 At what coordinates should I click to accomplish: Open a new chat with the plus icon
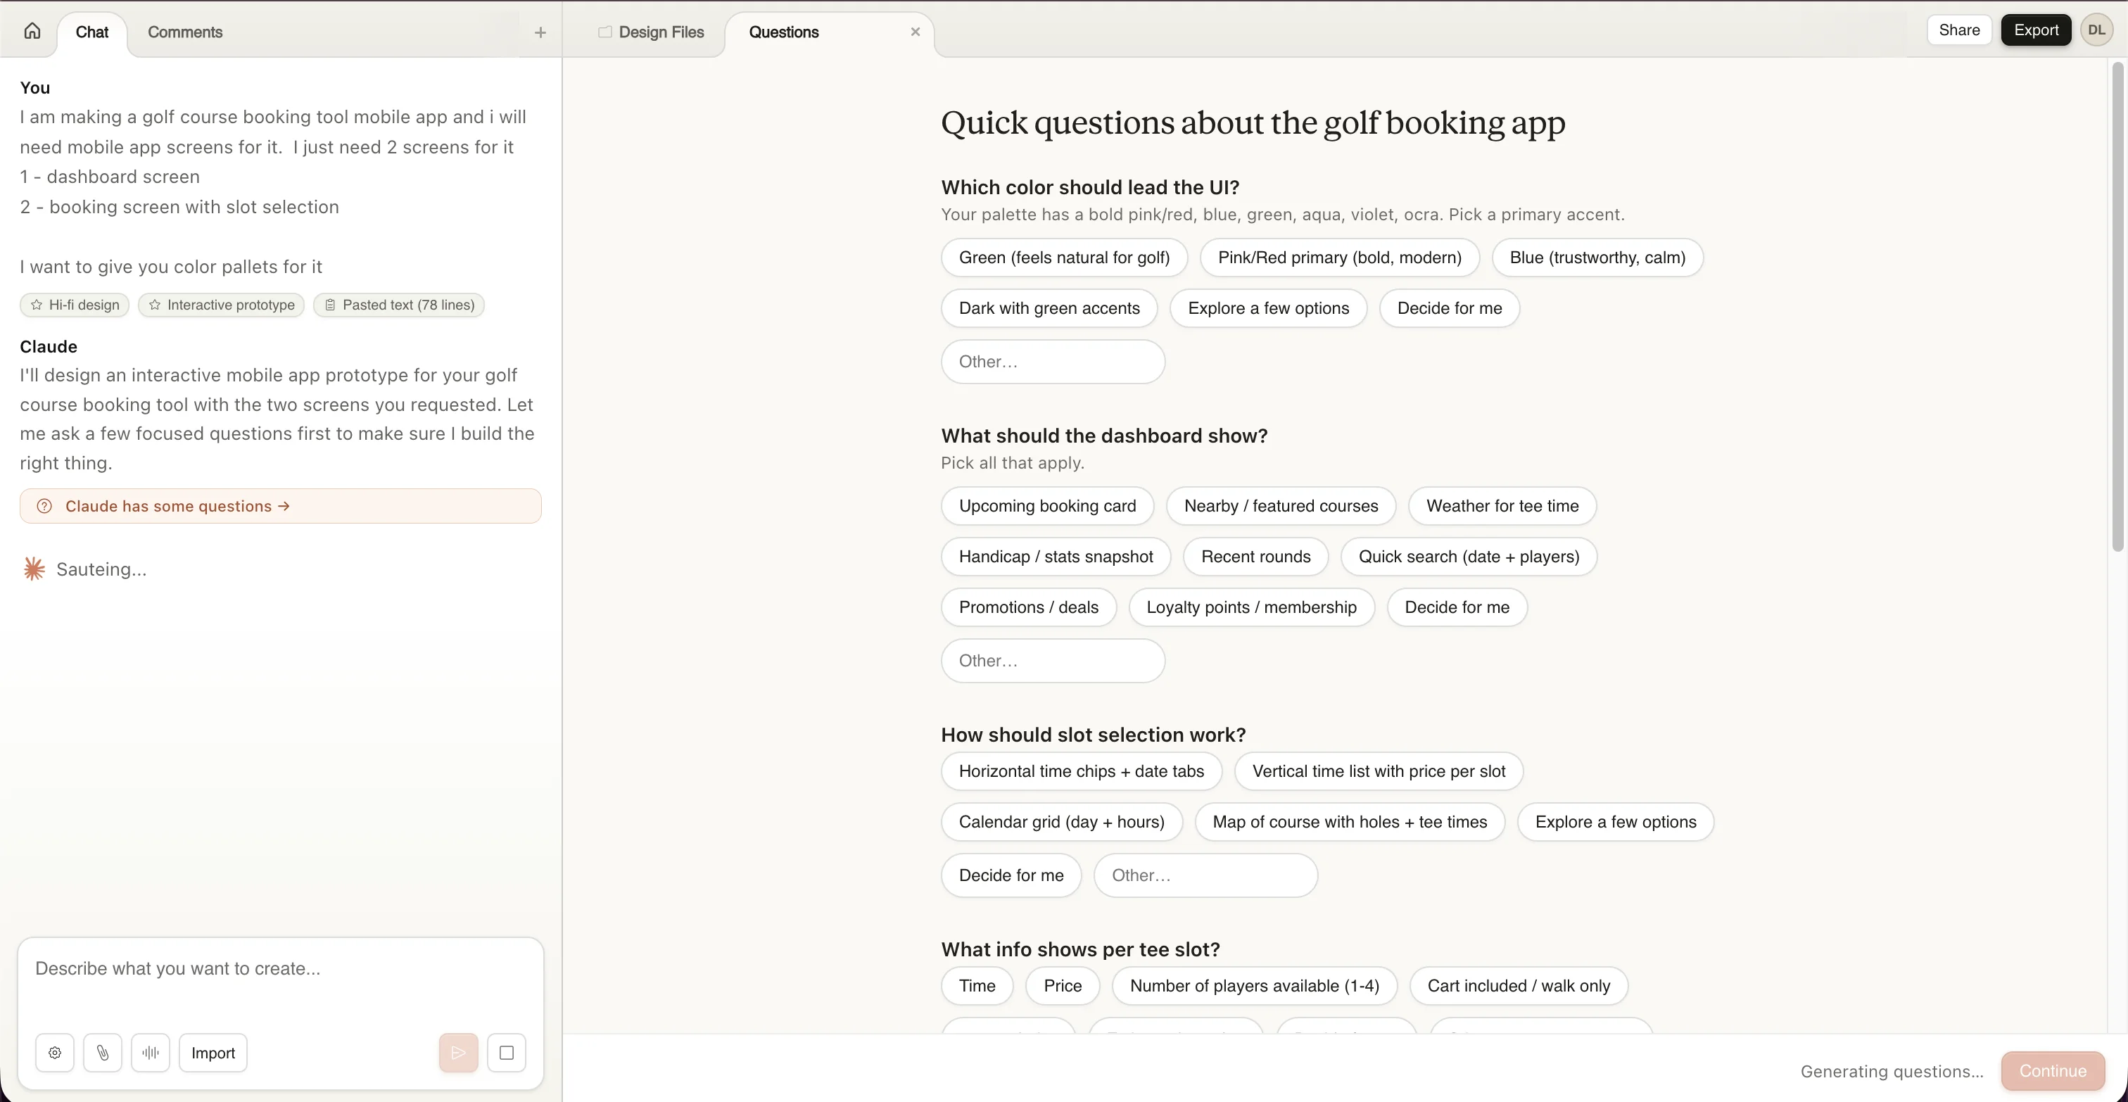click(x=540, y=32)
